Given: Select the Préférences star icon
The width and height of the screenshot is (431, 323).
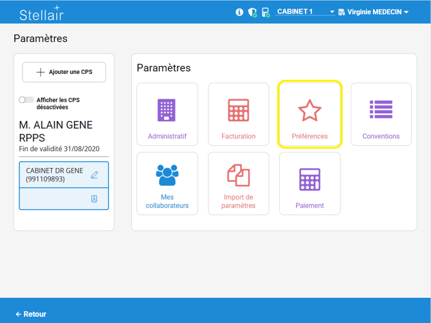Looking at the screenshot, I should pyautogui.click(x=309, y=111).
